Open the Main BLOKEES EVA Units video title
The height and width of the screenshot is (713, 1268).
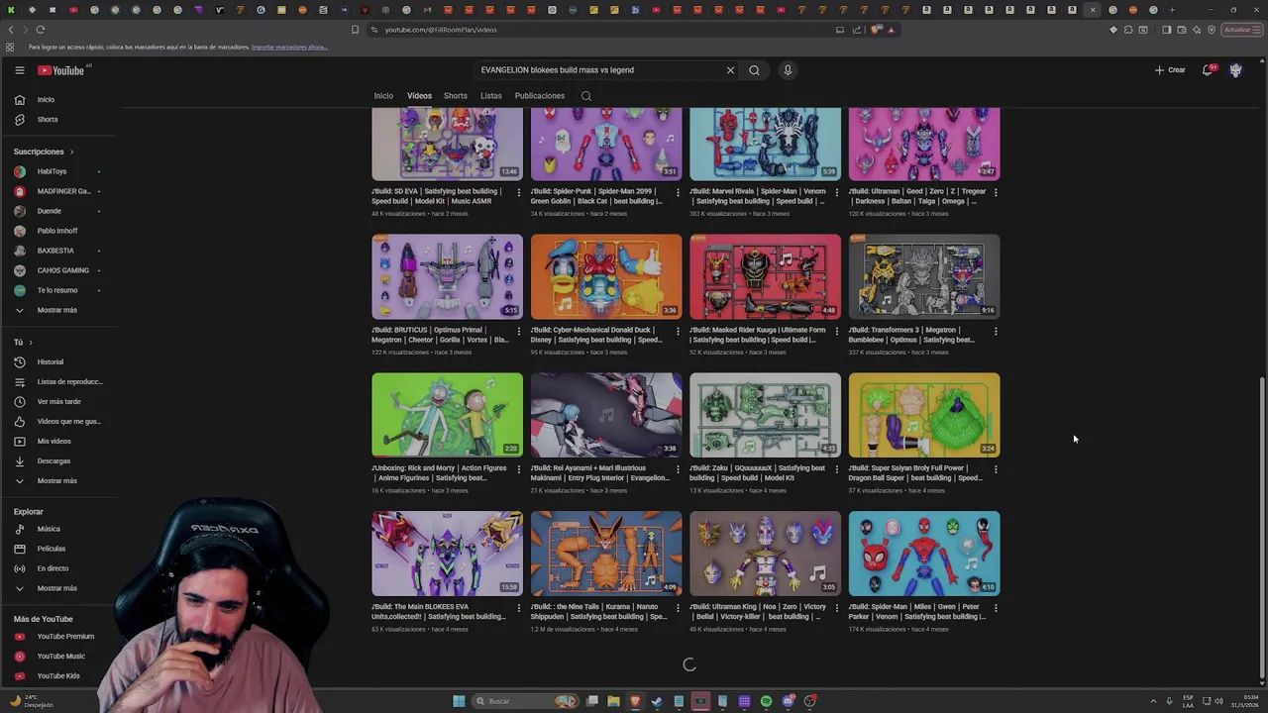(x=439, y=611)
